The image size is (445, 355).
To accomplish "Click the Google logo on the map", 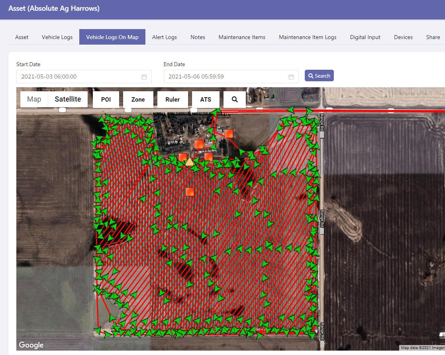I will click(x=31, y=345).
